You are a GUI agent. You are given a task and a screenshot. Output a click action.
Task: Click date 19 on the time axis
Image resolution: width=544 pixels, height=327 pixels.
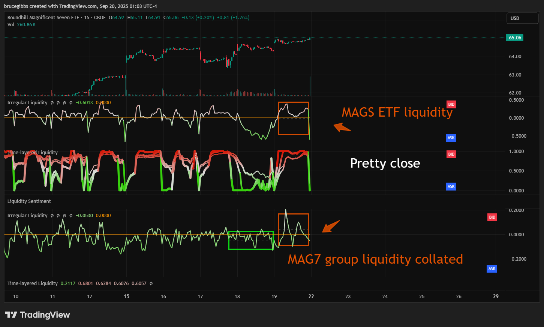(274, 297)
